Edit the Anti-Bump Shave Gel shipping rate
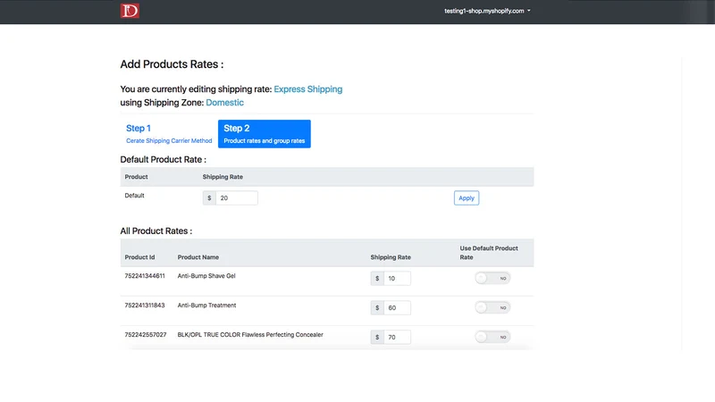The image size is (715, 402). tap(397, 279)
